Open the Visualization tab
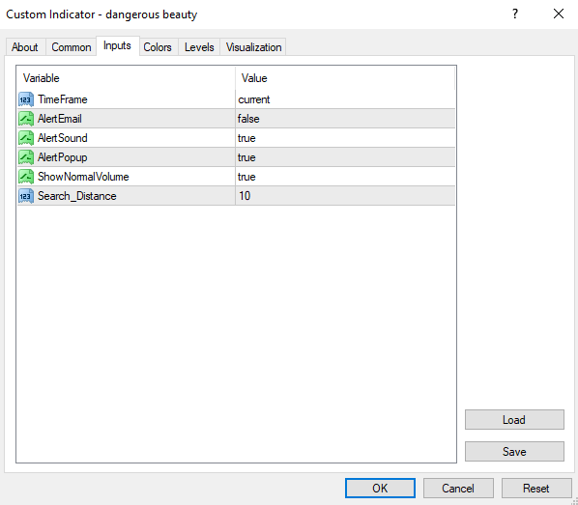Image resolution: width=578 pixels, height=505 pixels. pyautogui.click(x=253, y=47)
